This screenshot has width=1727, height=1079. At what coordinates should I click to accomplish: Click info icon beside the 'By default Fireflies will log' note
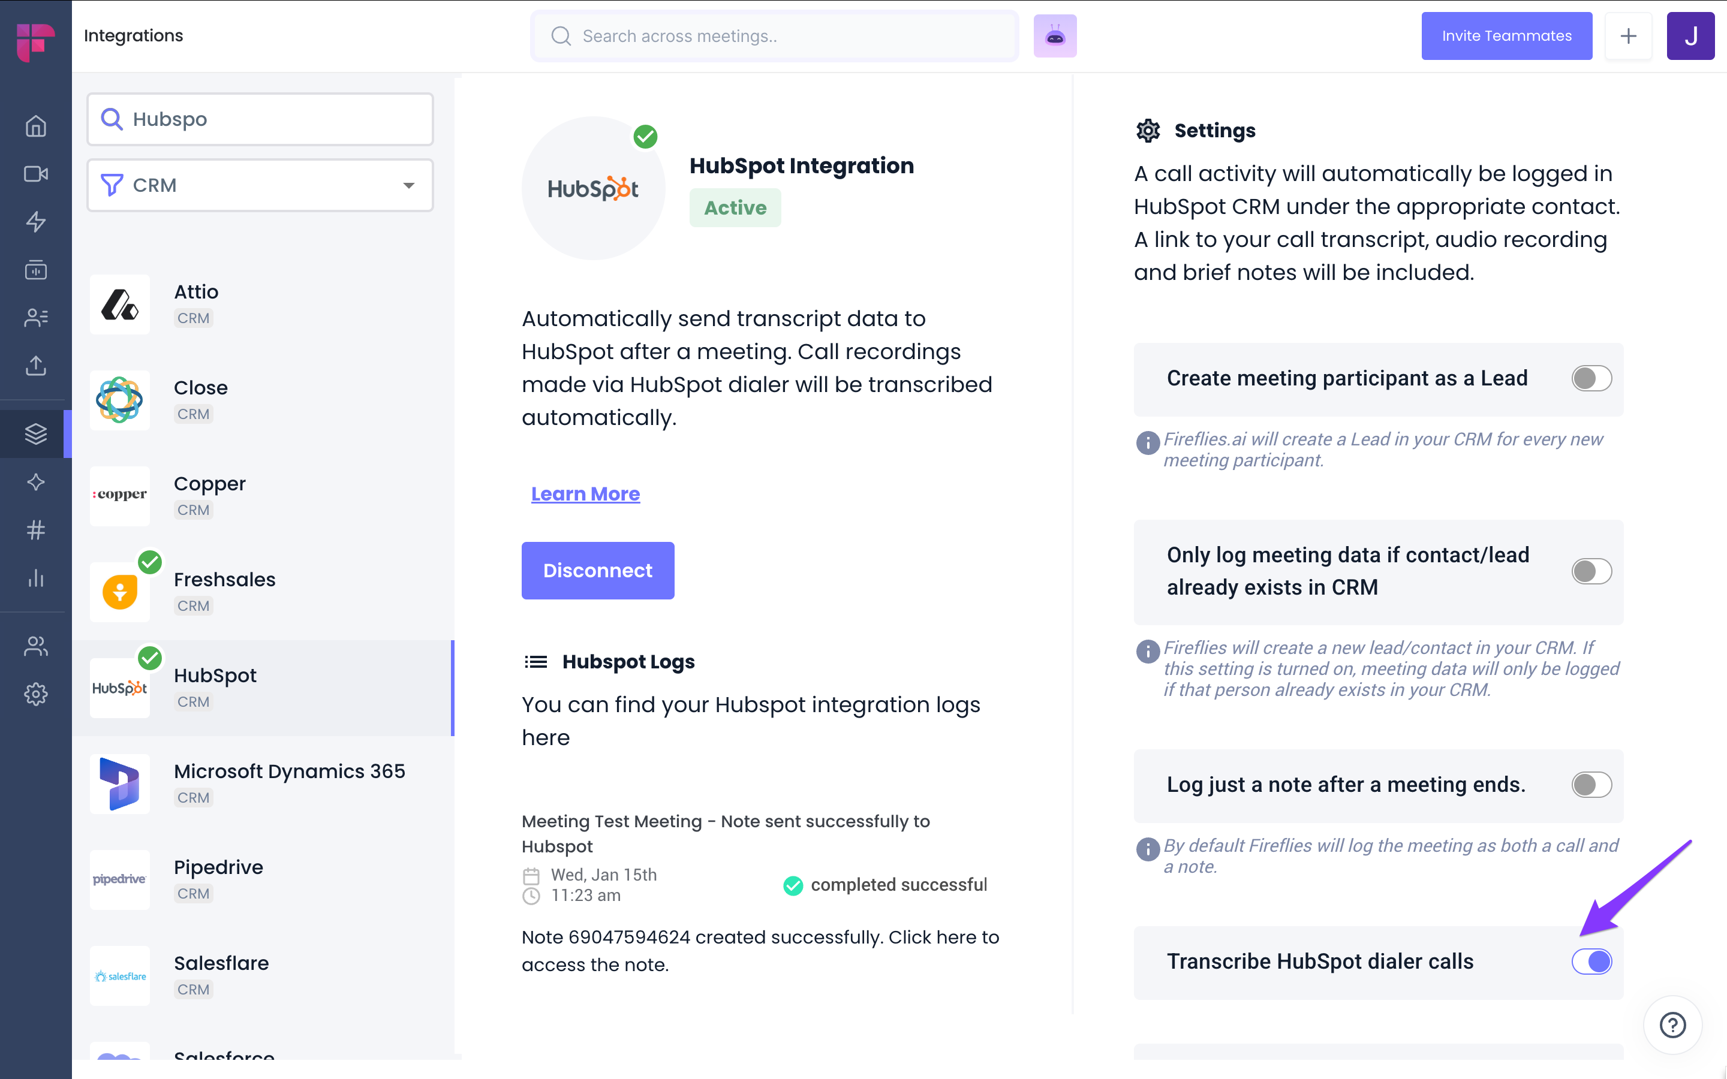1148,848
